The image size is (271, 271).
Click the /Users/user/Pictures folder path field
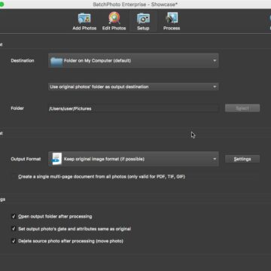133,108
